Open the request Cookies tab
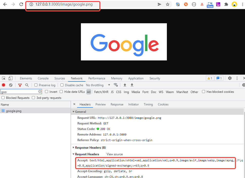245x178 pixels. pos(163,104)
